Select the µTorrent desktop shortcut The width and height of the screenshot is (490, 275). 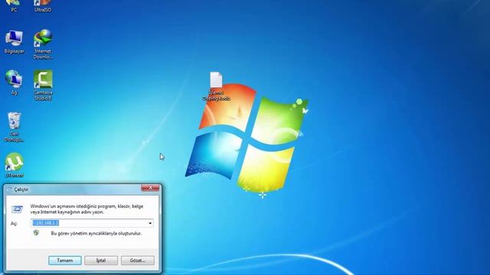tap(15, 165)
